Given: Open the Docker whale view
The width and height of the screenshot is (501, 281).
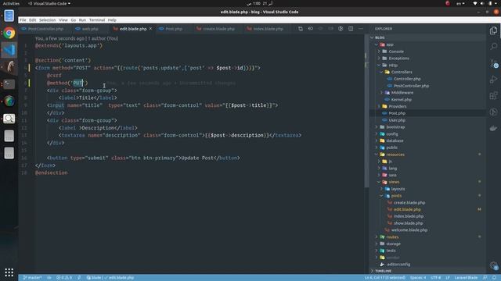Looking at the screenshot, I should coord(493,128).
